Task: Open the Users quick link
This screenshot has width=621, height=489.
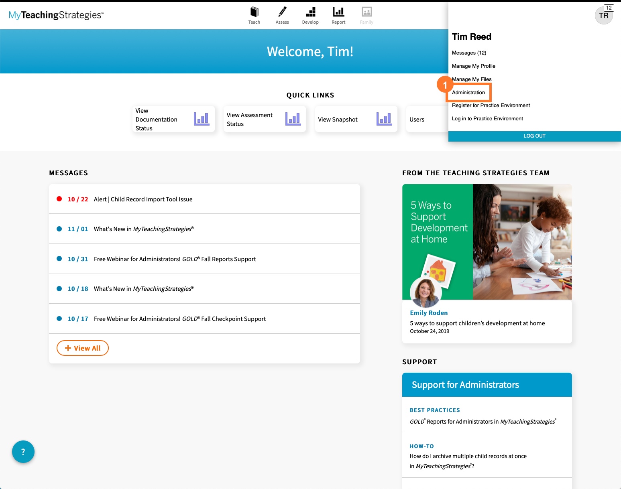Action: [x=427, y=119]
